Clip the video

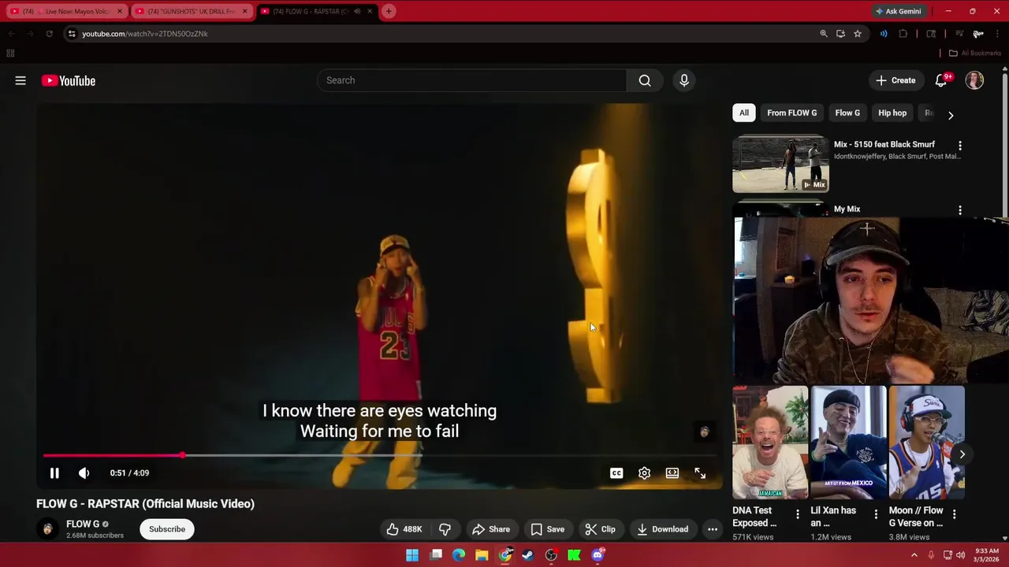pos(600,529)
